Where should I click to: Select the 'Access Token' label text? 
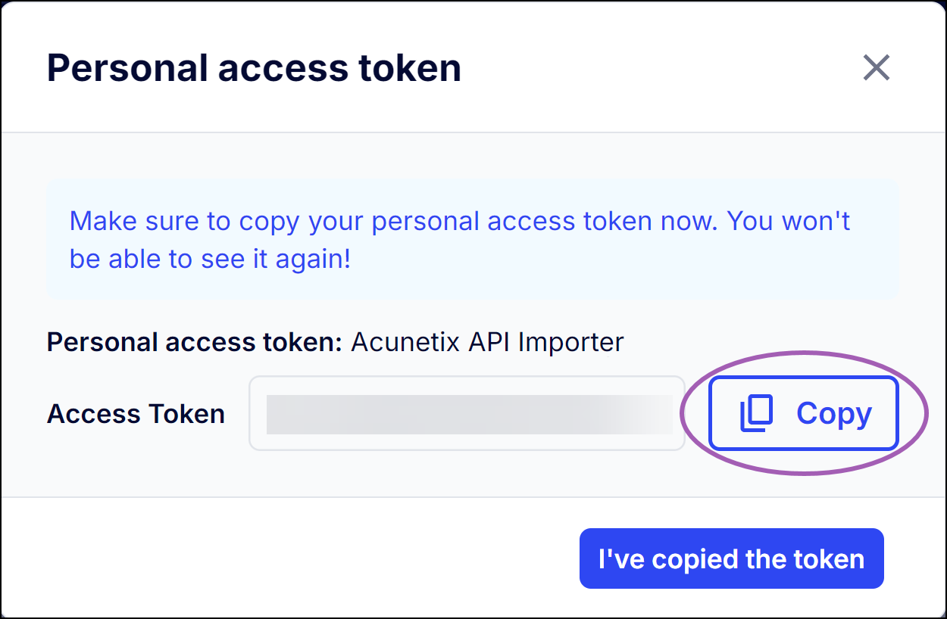pyautogui.click(x=136, y=413)
